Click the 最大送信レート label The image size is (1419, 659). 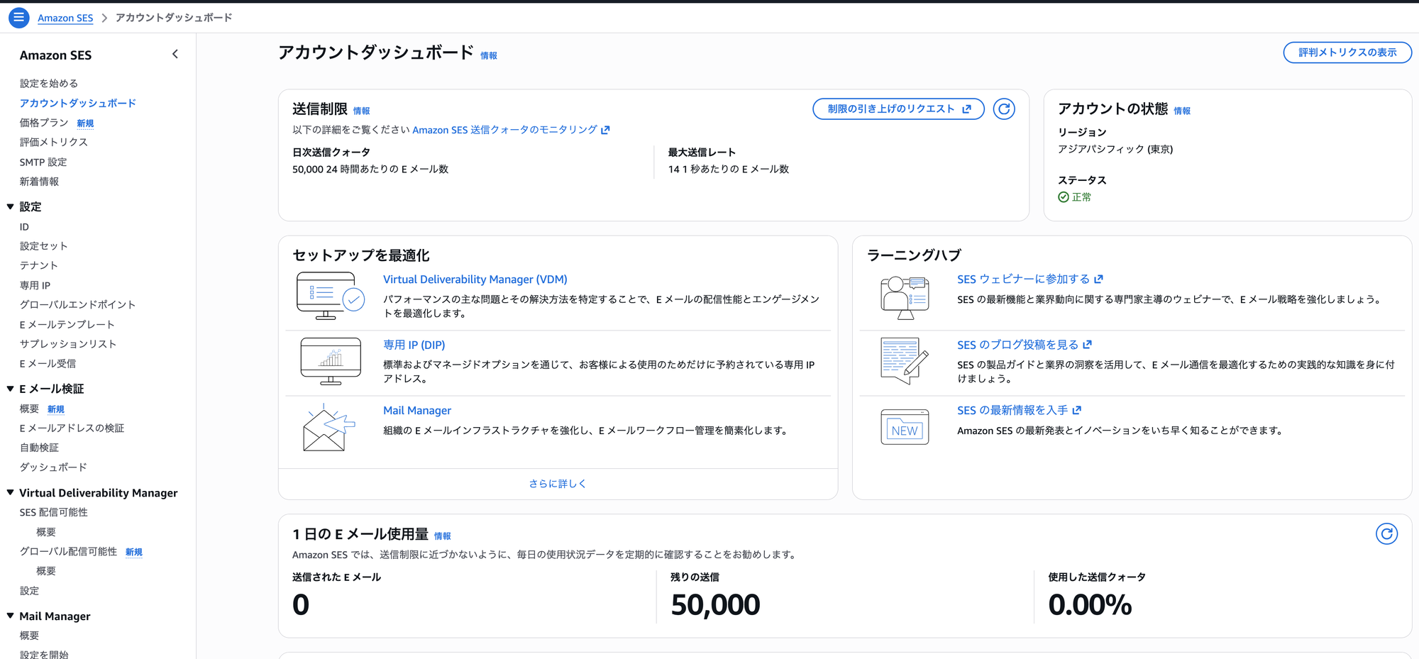(702, 153)
